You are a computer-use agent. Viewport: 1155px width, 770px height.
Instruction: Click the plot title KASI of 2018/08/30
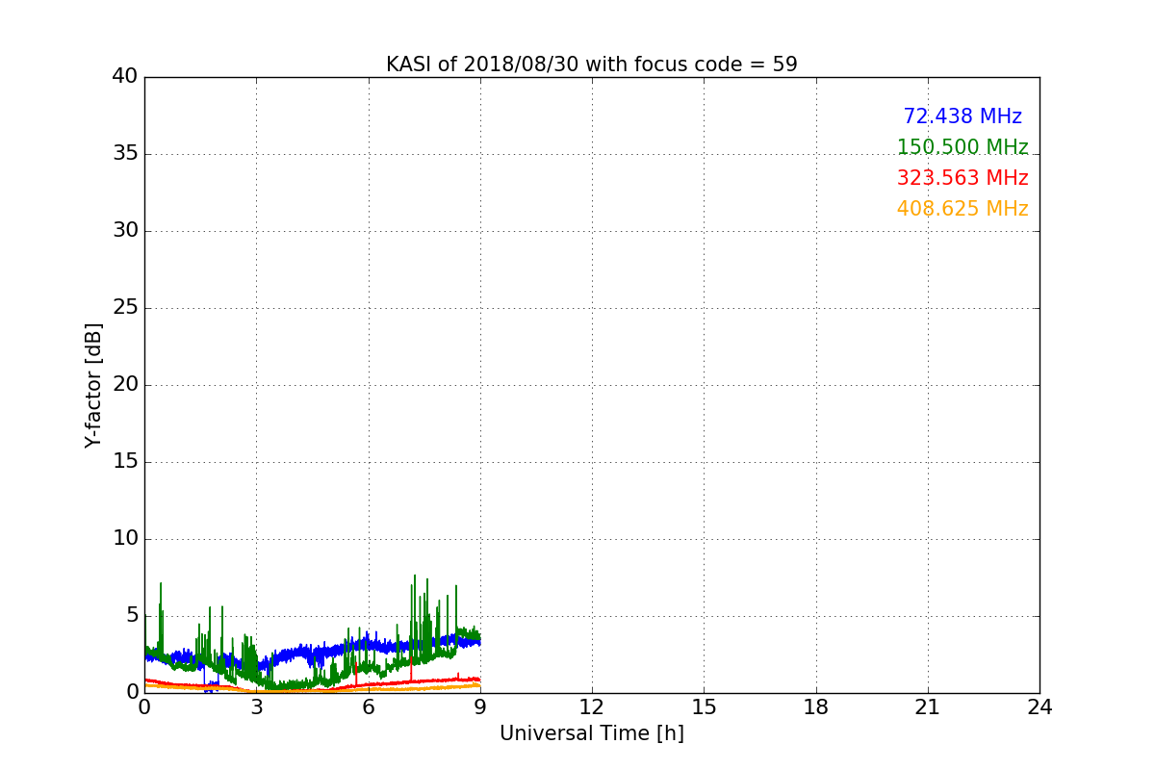[591, 64]
